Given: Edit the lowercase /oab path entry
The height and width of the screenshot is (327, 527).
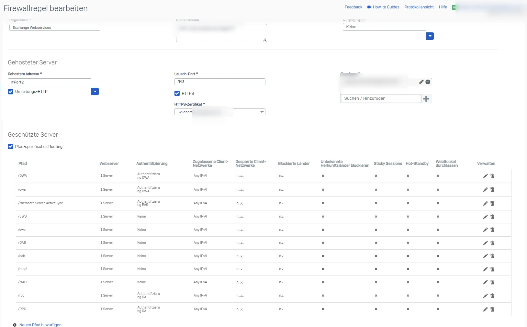Looking at the screenshot, I should pos(485,256).
